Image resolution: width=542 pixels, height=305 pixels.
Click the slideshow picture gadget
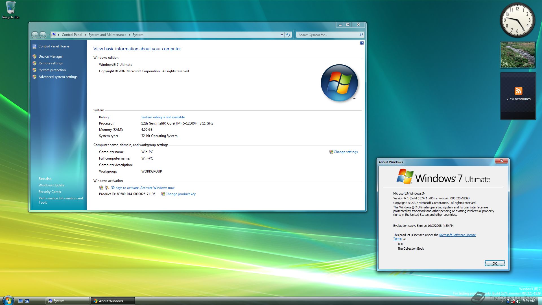coord(518,55)
